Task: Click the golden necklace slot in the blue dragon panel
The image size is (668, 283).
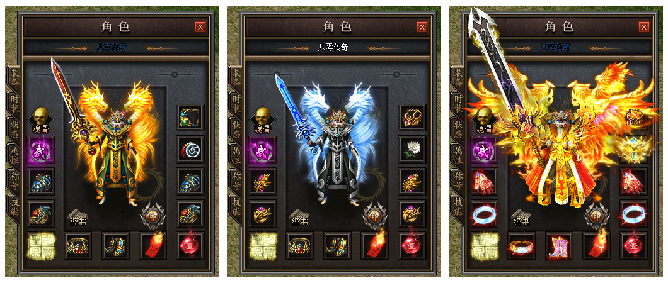Action: pos(412,117)
